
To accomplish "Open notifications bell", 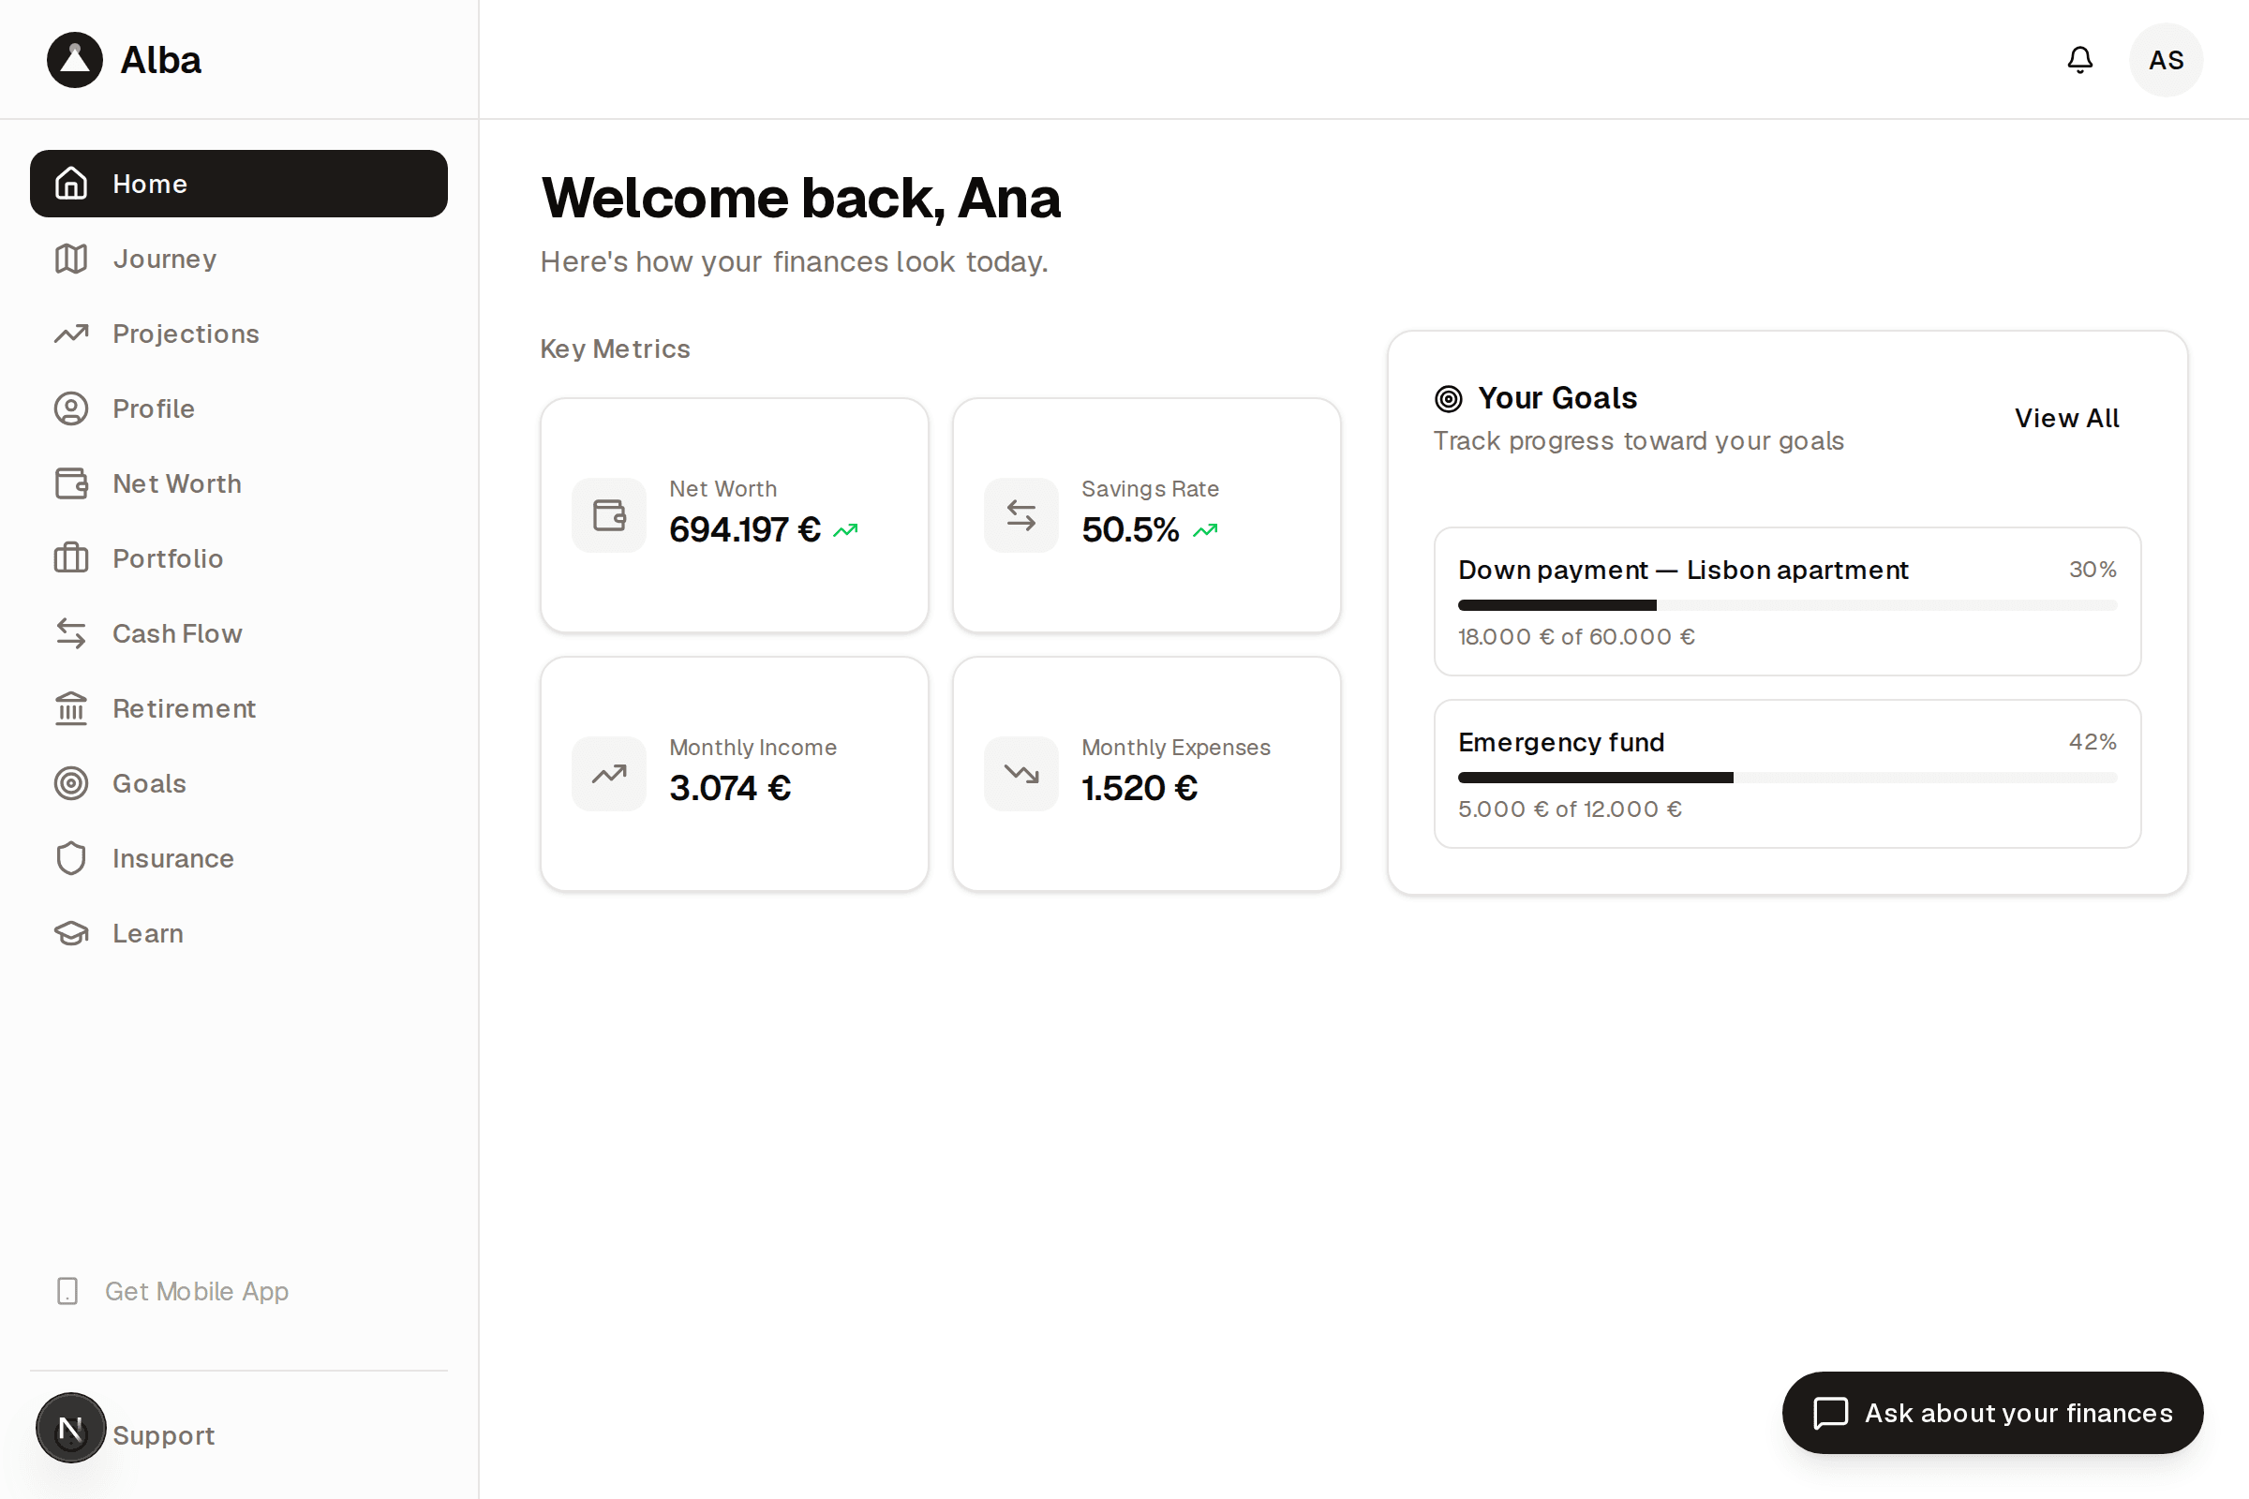I will pos(2079,59).
